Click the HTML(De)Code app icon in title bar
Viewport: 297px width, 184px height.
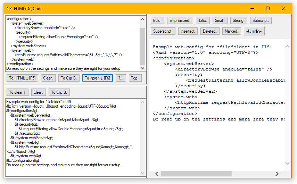pos(9,8)
